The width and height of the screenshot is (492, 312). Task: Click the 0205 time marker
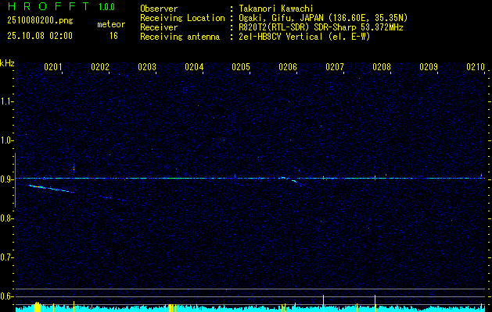[241, 67]
